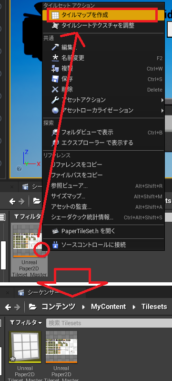Click the clapperboard icon on upper シーケンサー tab
172x381 pixels.
(x=25, y=187)
